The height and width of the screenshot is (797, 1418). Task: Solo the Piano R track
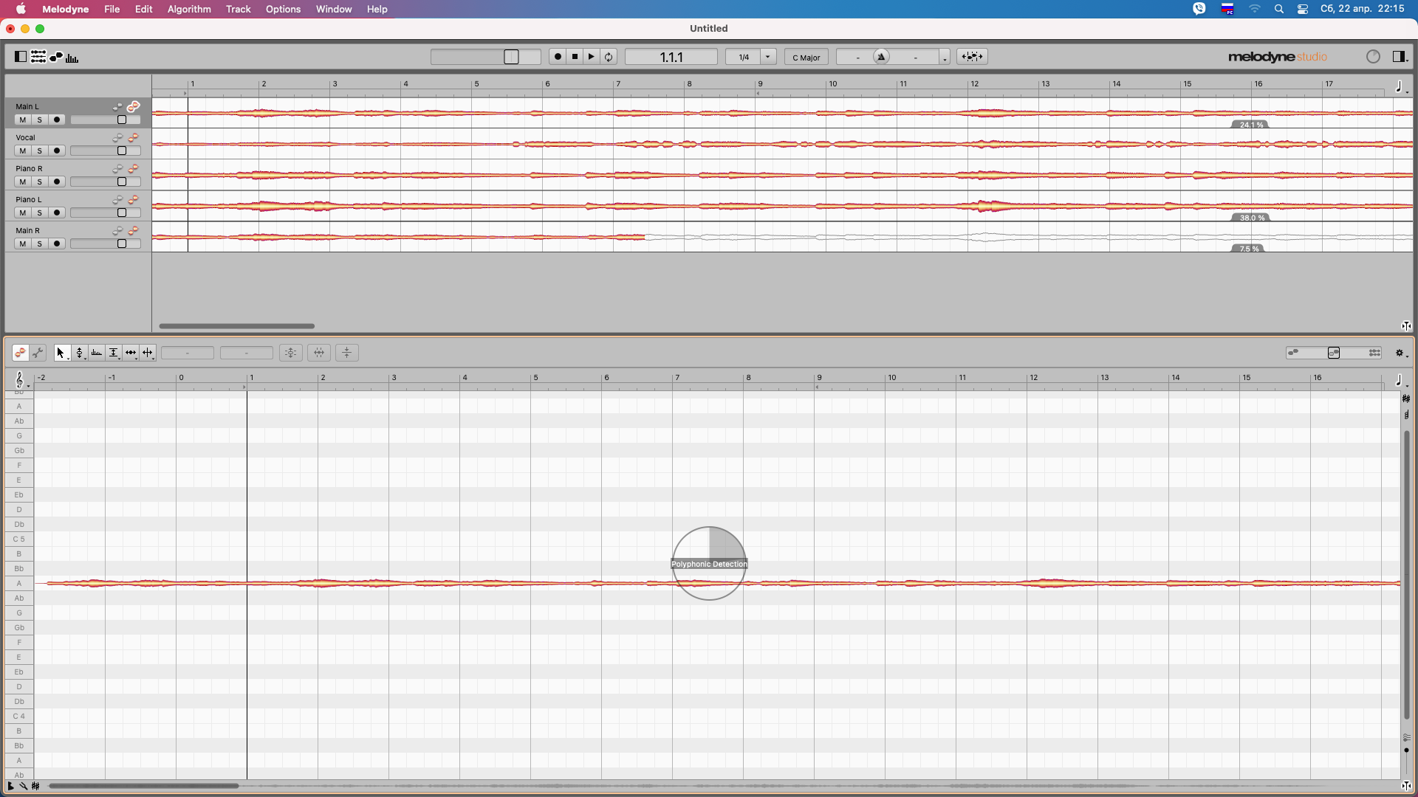click(x=40, y=182)
